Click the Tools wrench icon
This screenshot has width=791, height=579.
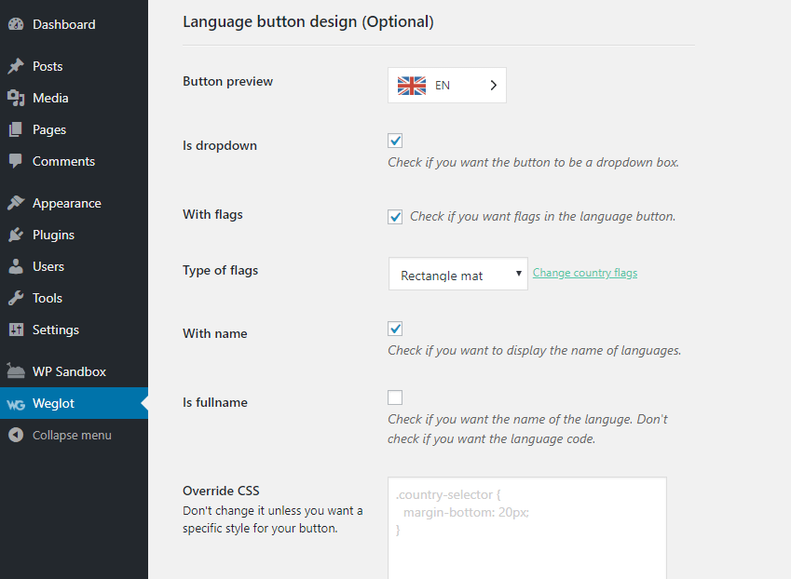(x=15, y=298)
